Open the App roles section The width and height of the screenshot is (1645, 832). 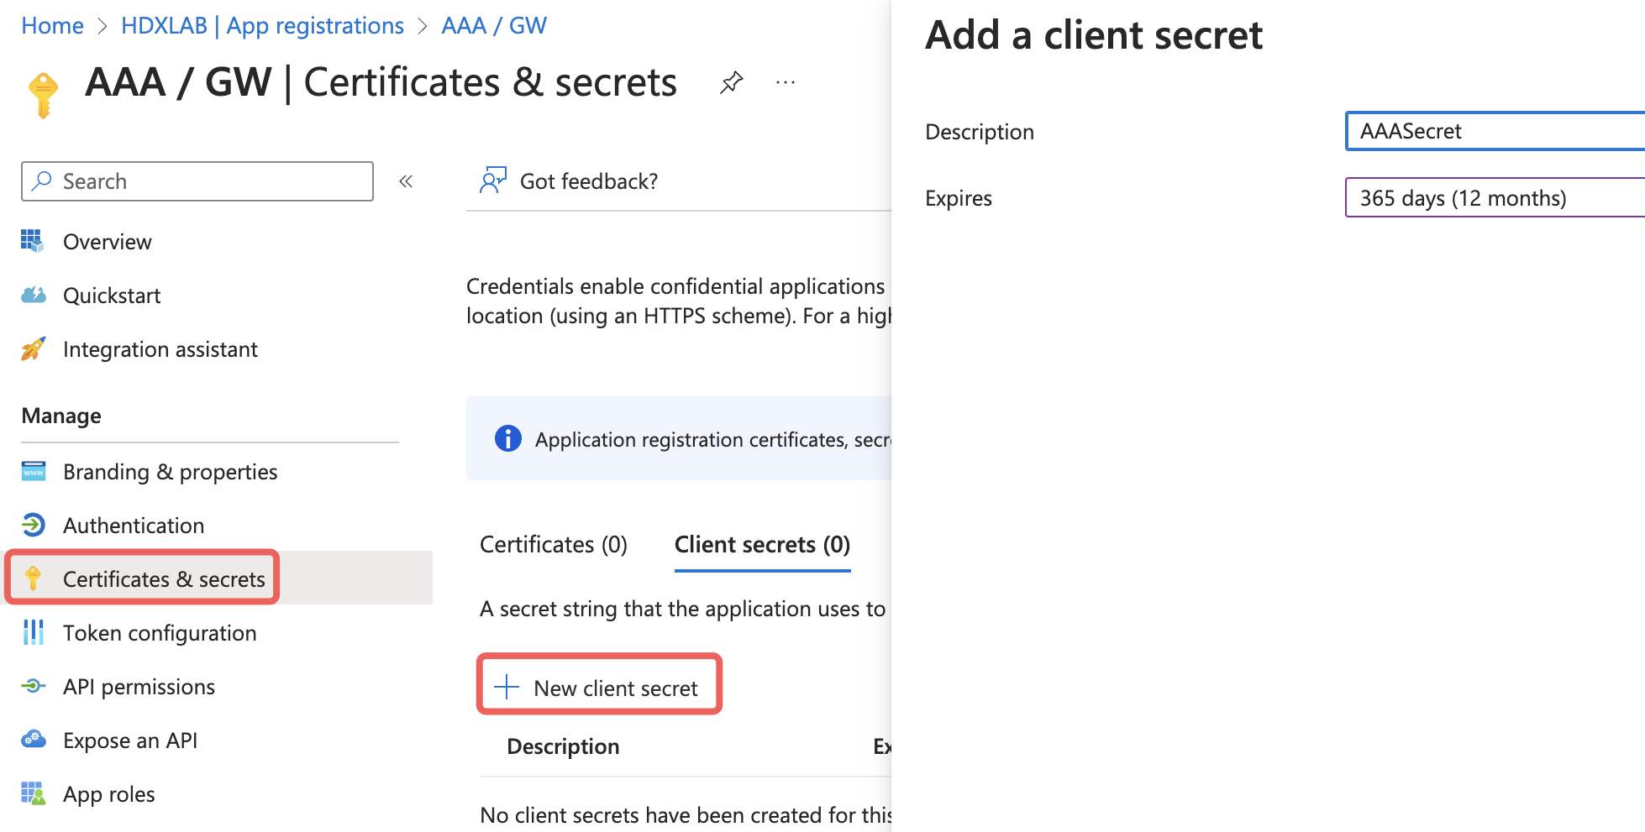coord(108,793)
